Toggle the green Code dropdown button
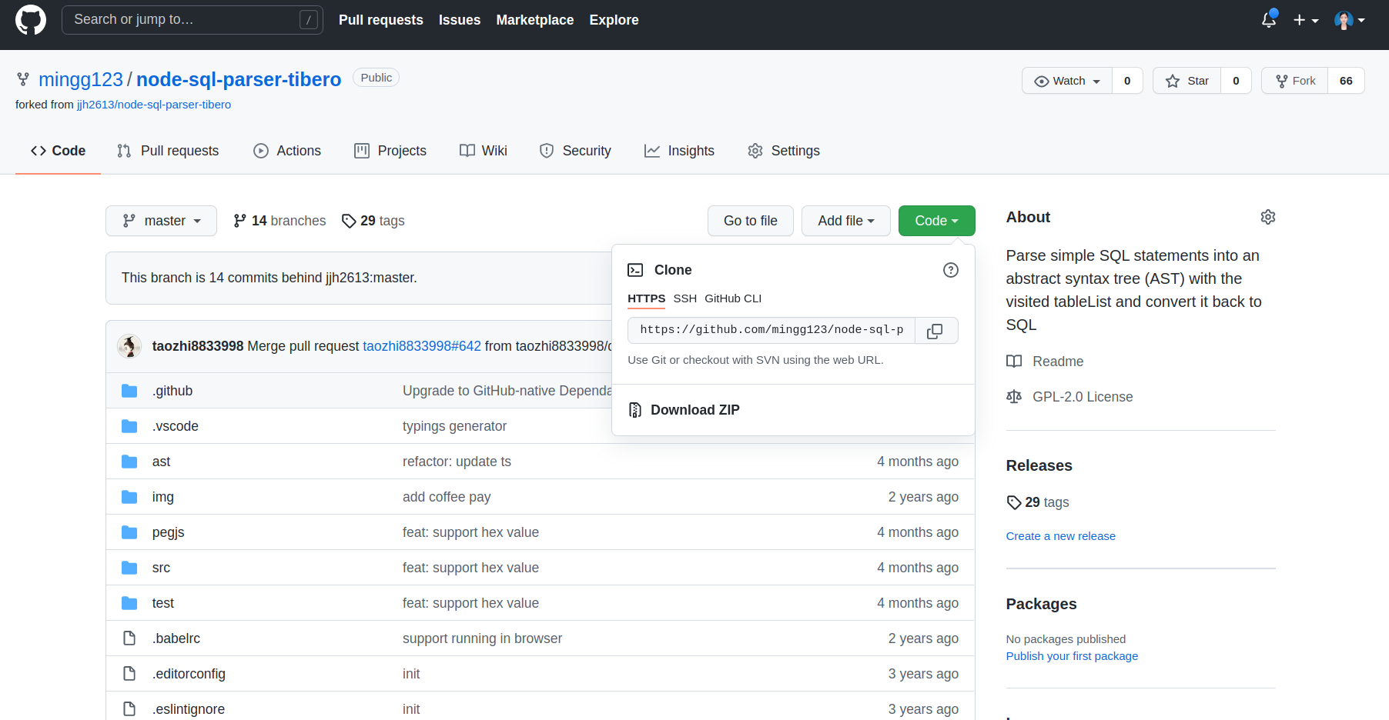Screen dimensions: 1389x720 [x=937, y=221]
